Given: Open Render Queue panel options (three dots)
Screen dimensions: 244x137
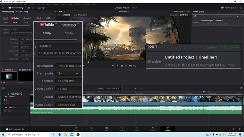Looking at the screenshot, I should pos(242,11).
